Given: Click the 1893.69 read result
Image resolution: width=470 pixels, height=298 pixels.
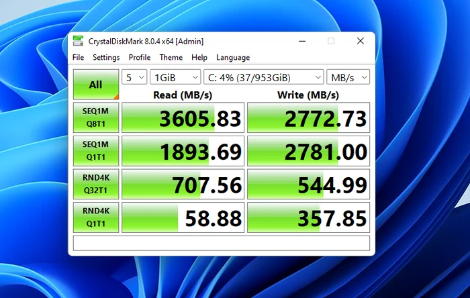Looking at the screenshot, I should pos(183,150).
